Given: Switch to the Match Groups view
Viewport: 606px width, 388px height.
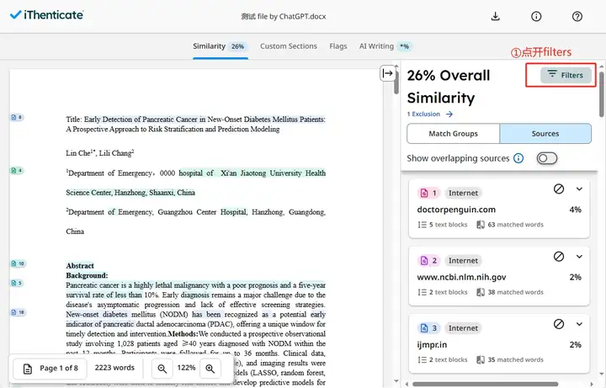Looking at the screenshot, I should [x=453, y=134].
